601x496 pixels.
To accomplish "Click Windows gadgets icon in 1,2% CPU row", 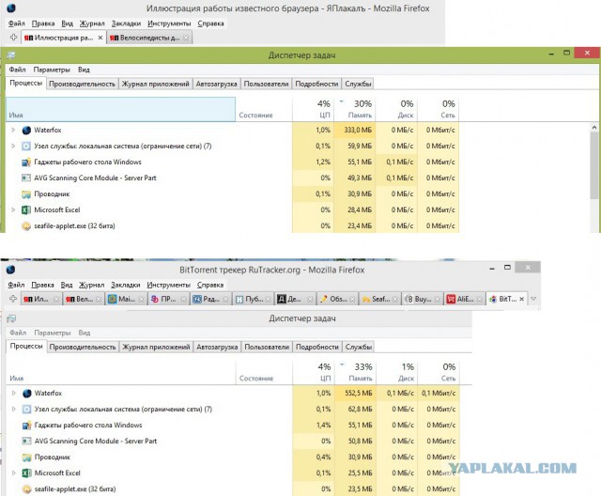I will click(26, 163).
